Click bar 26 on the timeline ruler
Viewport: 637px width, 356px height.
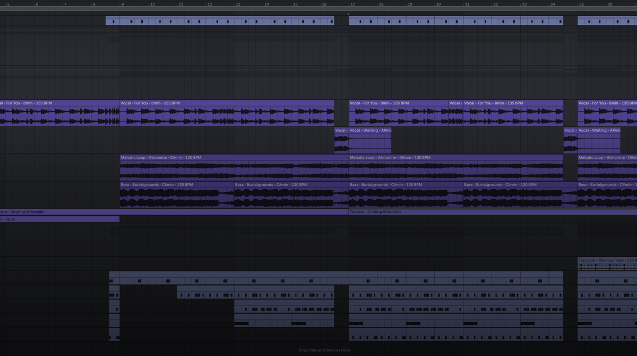[x=610, y=4]
